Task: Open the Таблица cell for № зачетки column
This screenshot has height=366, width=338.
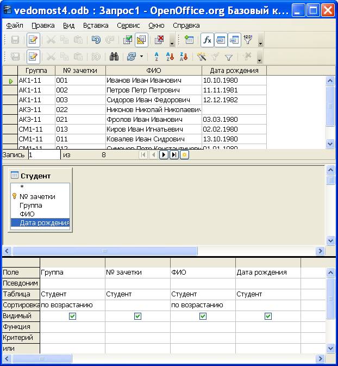Action: pyautogui.click(x=137, y=294)
